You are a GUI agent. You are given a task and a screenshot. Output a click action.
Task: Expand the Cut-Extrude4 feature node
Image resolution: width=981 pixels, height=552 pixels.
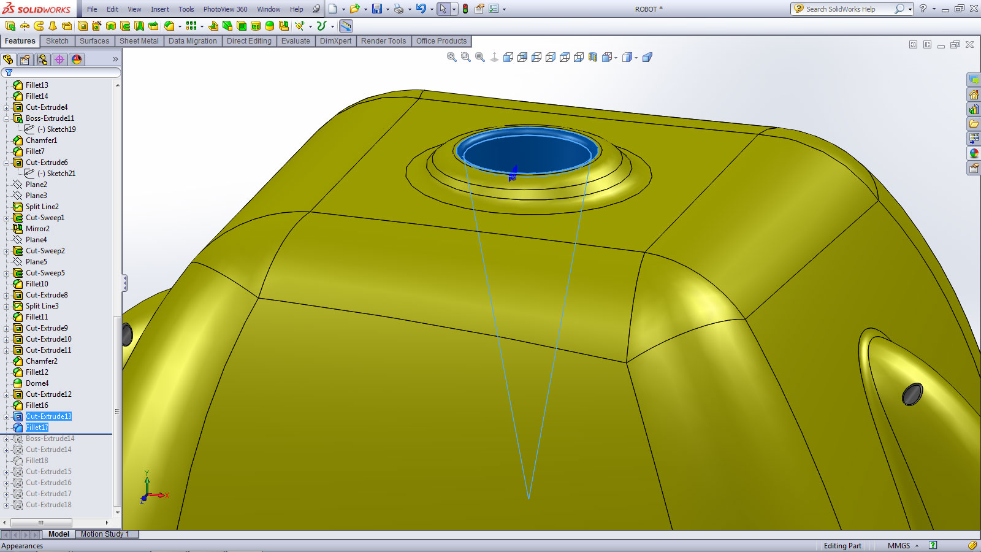[7, 107]
